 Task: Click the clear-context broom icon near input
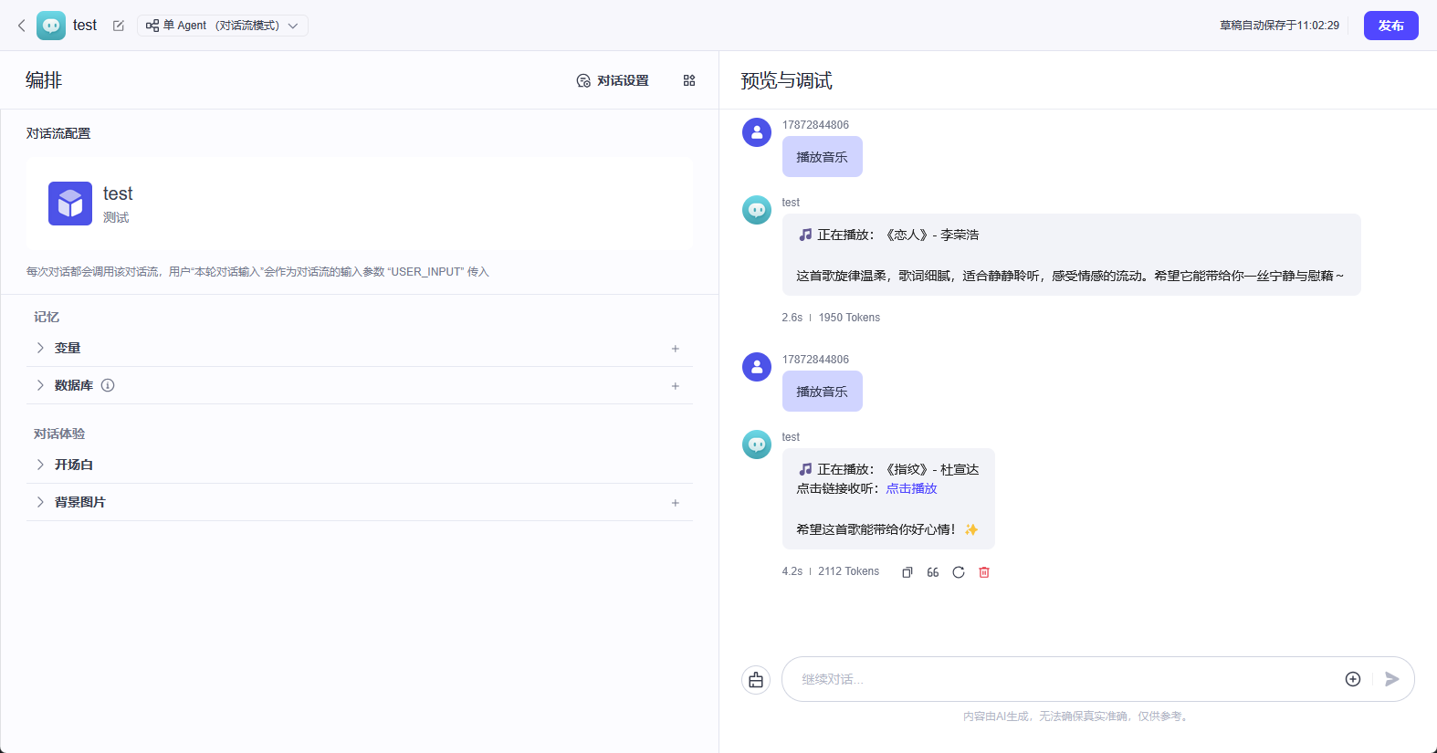[756, 680]
